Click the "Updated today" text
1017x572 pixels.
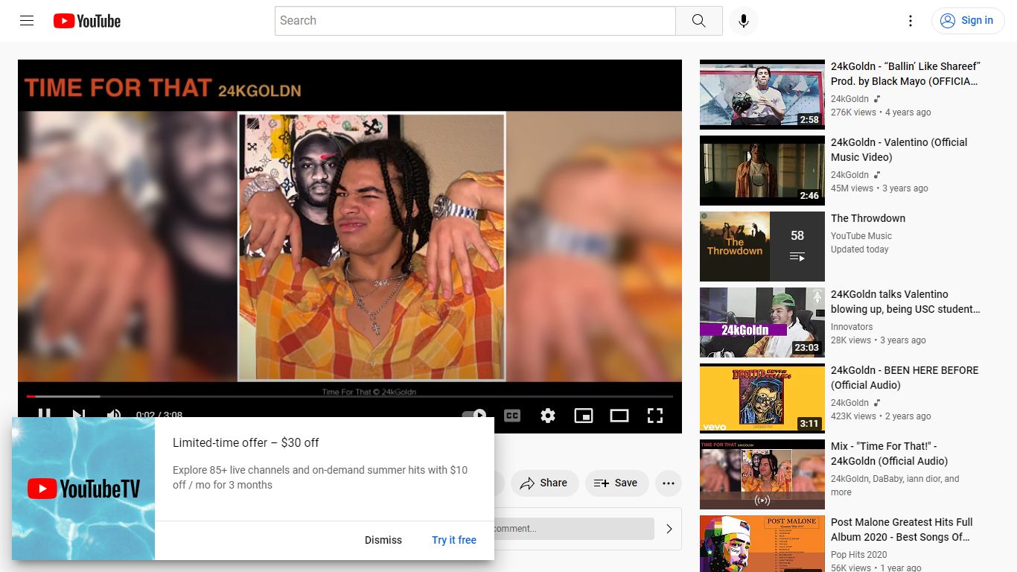point(860,250)
